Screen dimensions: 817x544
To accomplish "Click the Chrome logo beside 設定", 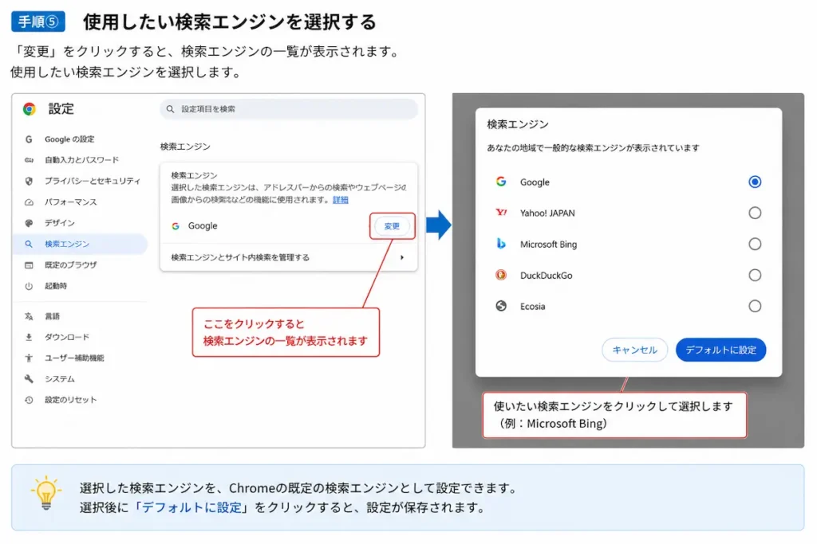I will 30,108.
